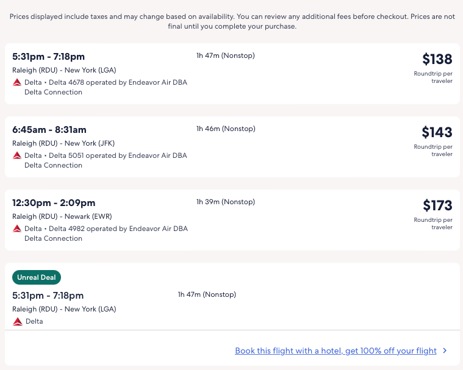Click 'Raleigh (RDU) - New York (JFK)' route text
This screenshot has height=370, width=463.
pos(63,143)
